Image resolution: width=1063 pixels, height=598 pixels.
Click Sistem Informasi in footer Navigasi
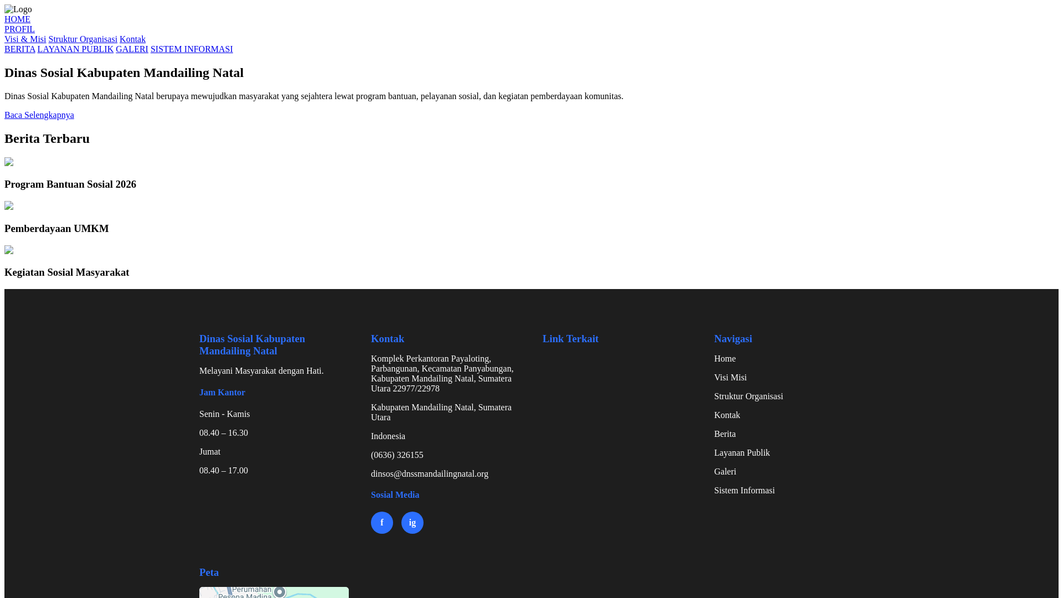(745, 491)
